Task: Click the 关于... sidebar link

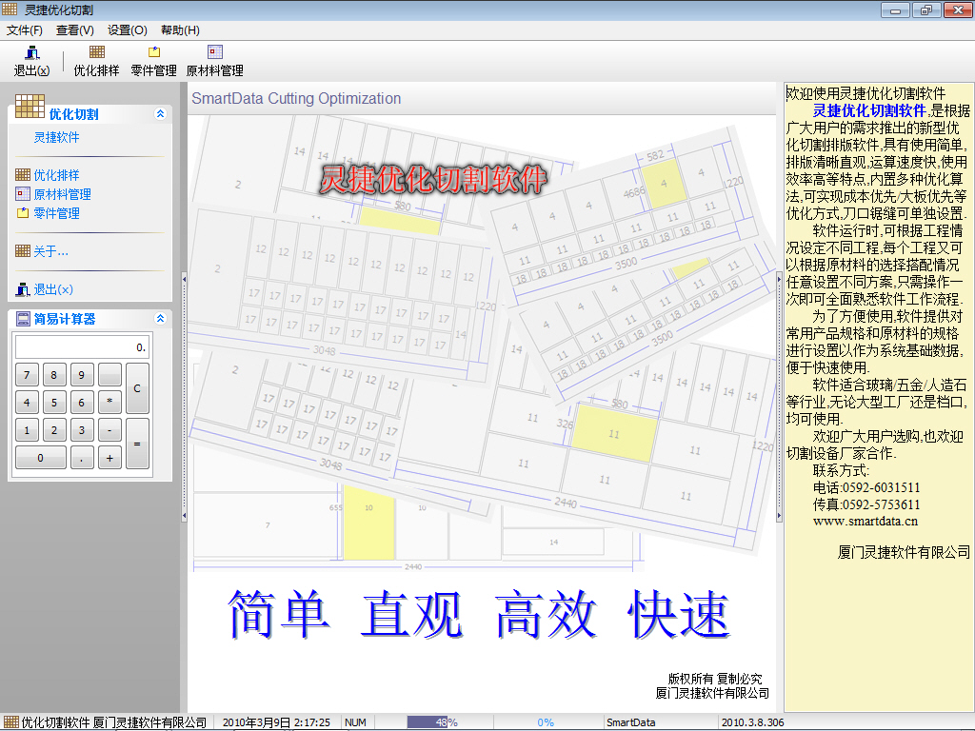Action: pos(51,251)
